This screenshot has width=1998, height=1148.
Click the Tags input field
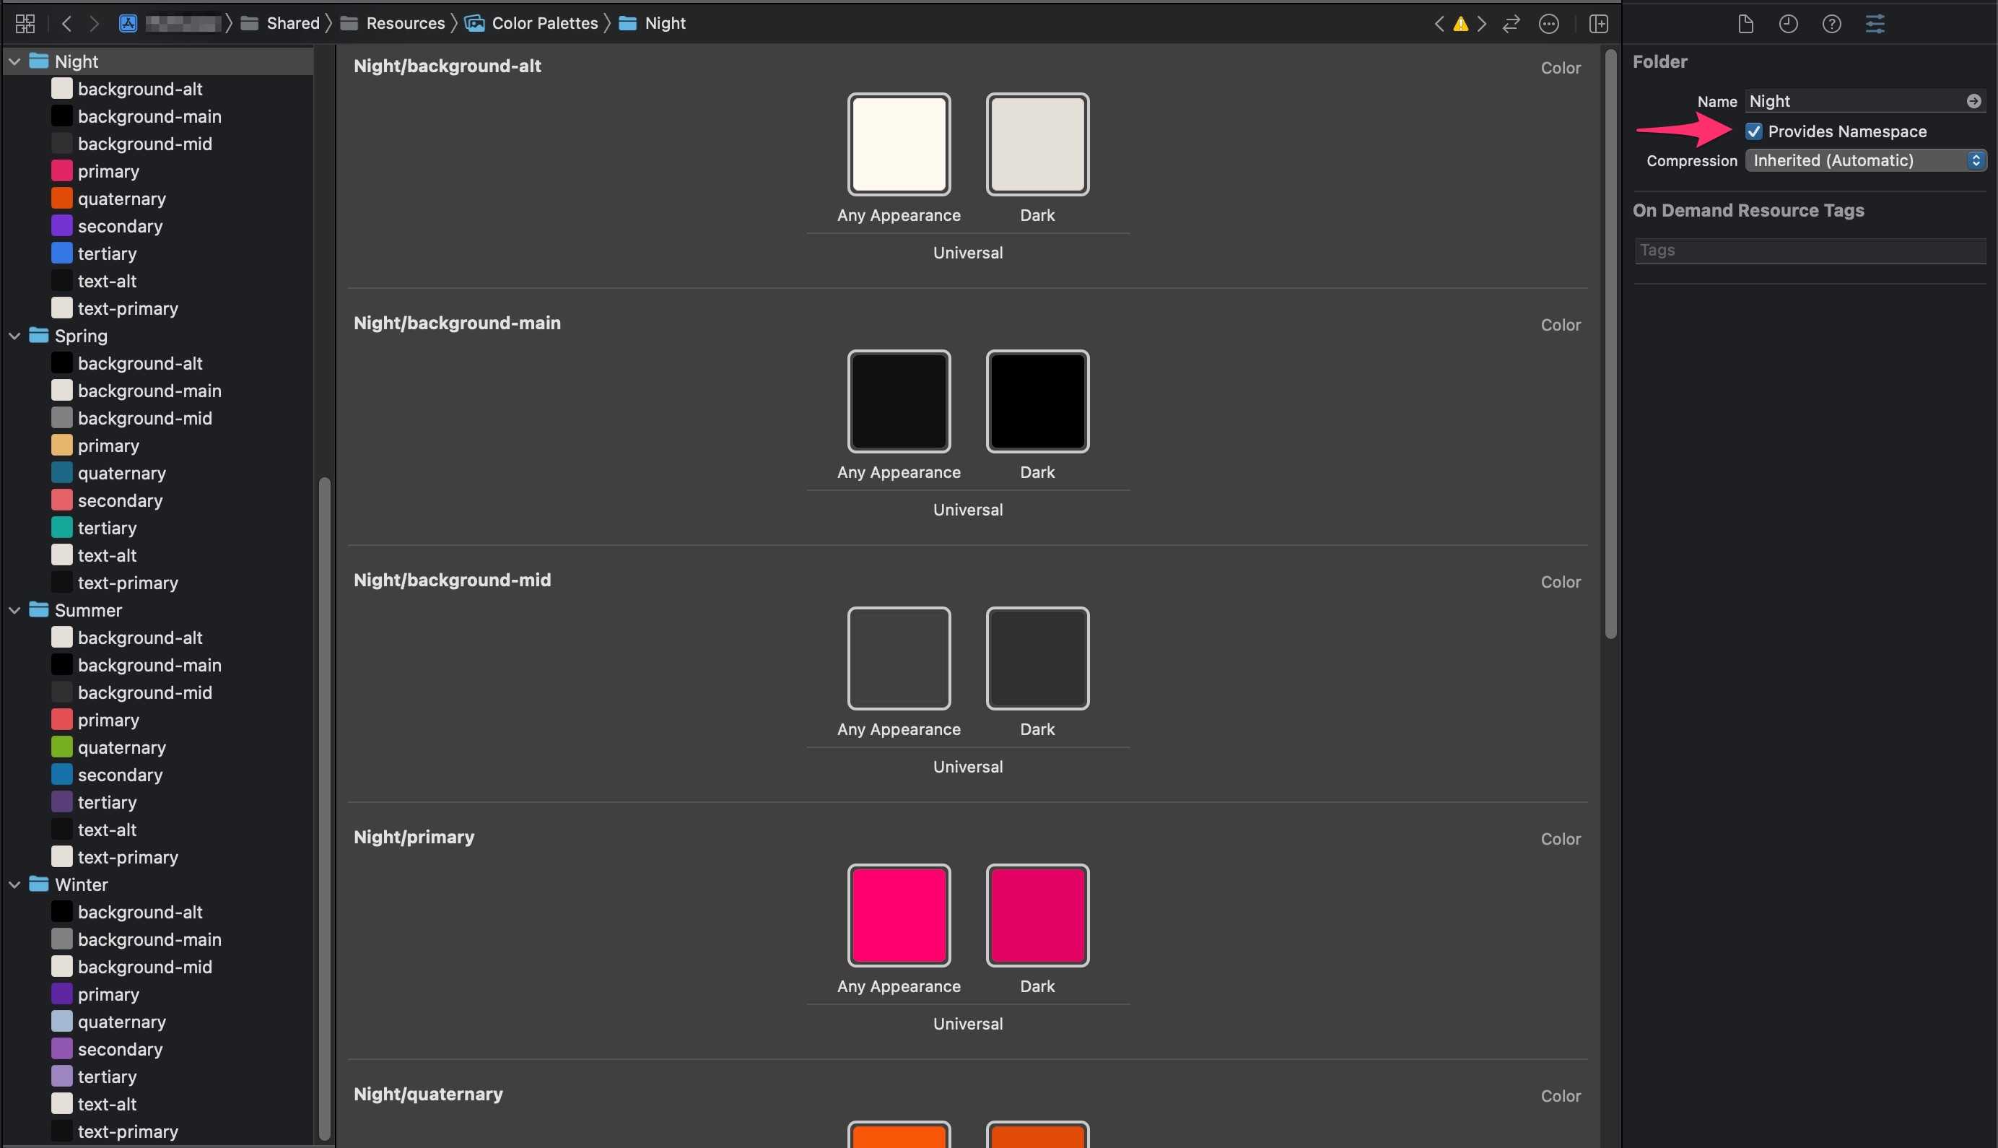1810,251
